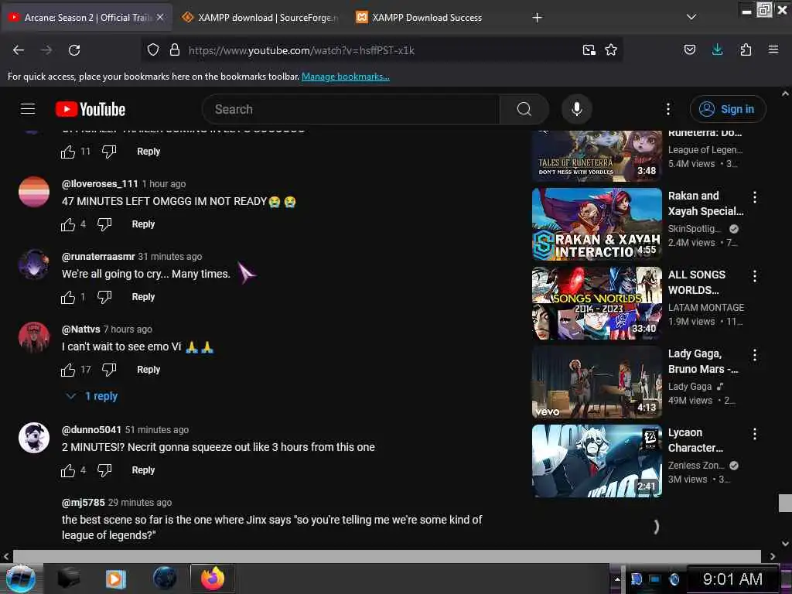This screenshot has height=594, width=792.
Task: Open the @runaterraasmr username link
Action: pyautogui.click(x=98, y=257)
